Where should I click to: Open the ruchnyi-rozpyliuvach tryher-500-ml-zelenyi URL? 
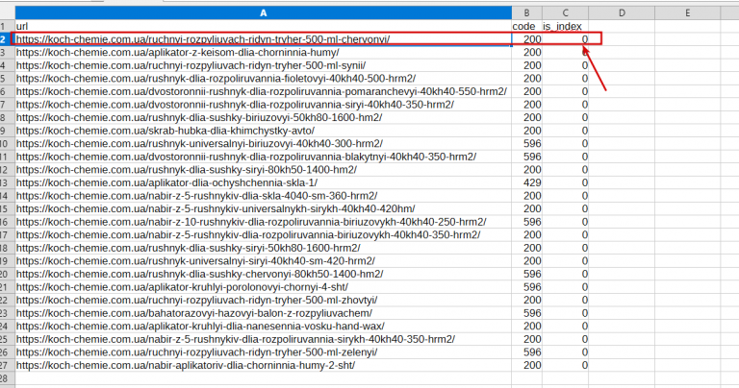click(197, 352)
